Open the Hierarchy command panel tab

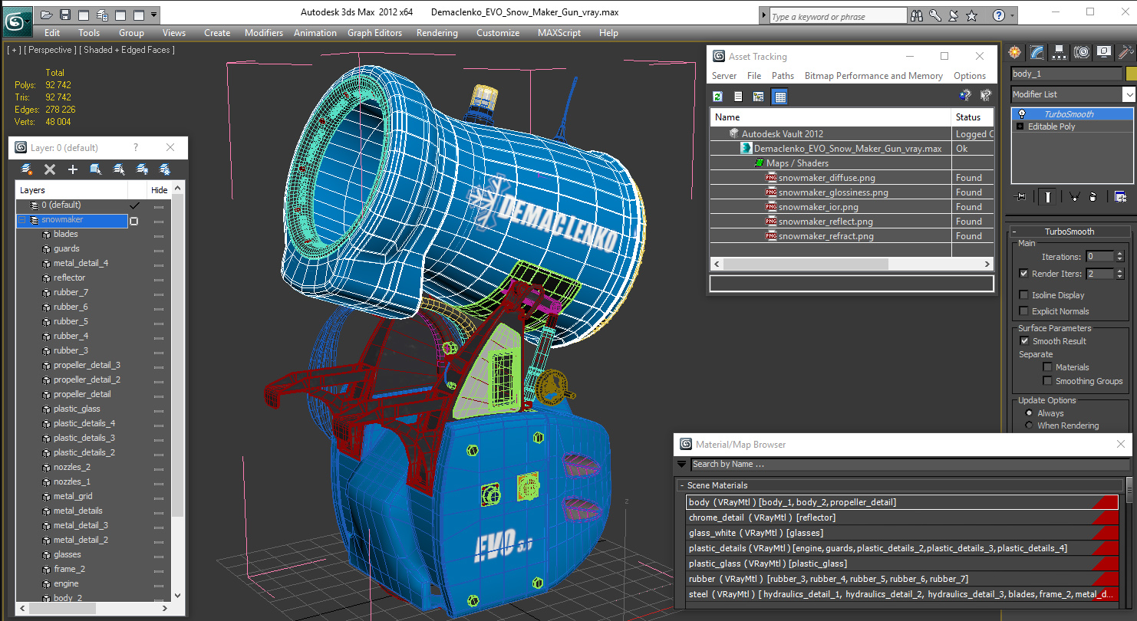[1060, 52]
